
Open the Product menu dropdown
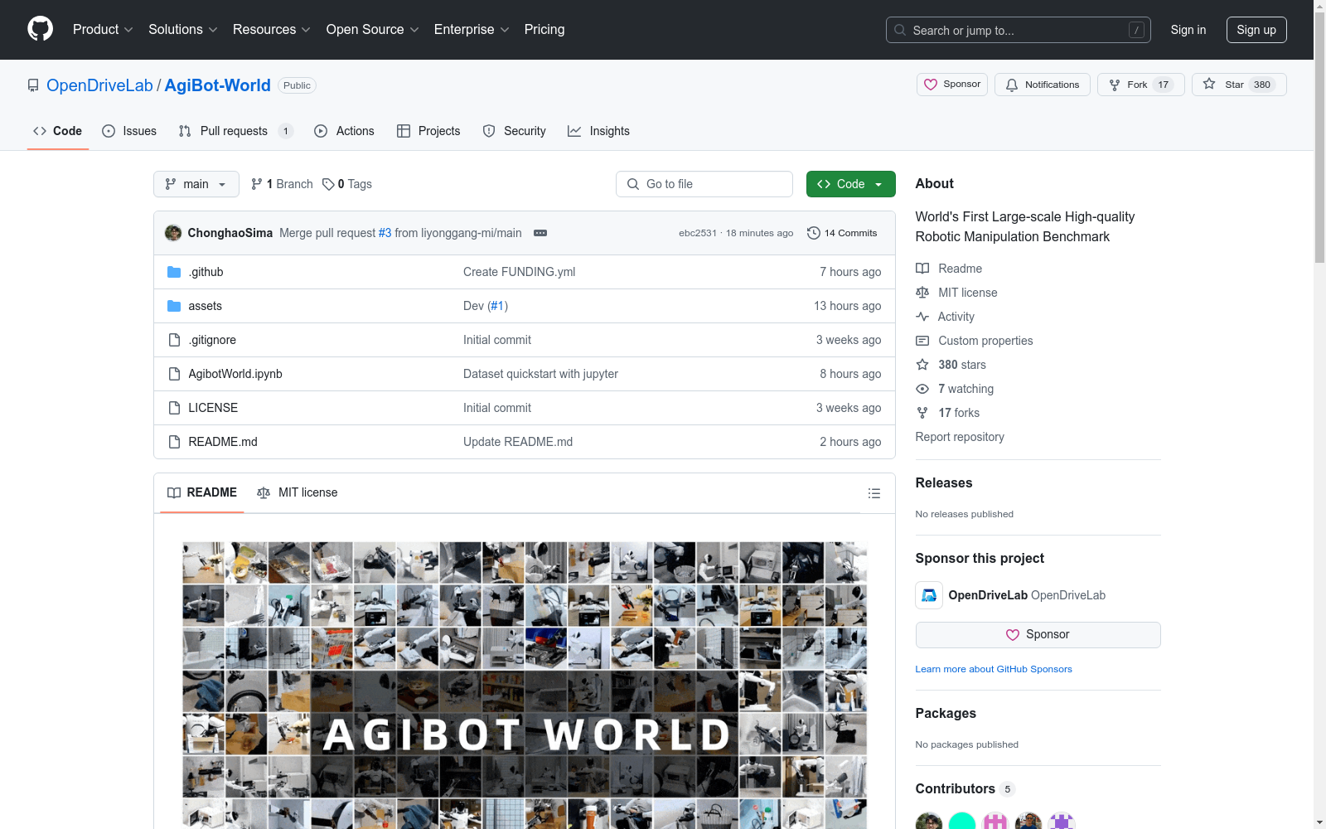click(103, 30)
